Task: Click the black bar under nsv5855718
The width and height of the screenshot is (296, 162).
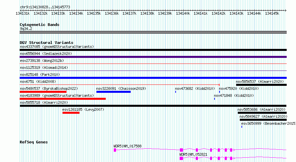Action: click(x=153, y=106)
